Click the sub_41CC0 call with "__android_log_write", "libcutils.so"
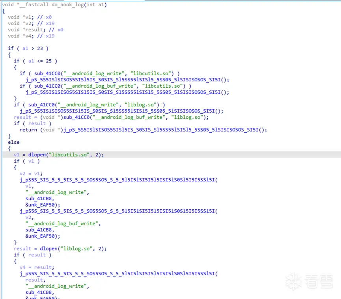 coord(104,73)
